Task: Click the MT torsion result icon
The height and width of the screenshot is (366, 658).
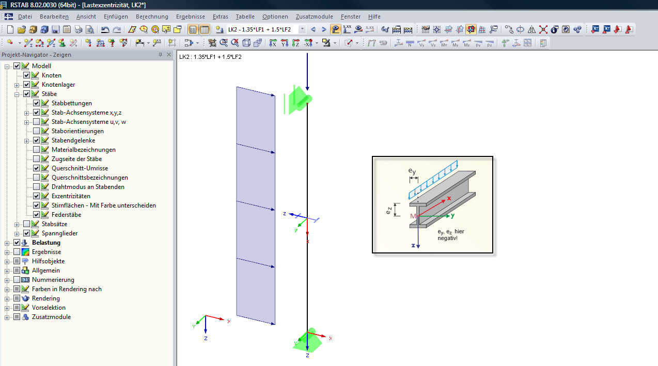Action: point(444,43)
